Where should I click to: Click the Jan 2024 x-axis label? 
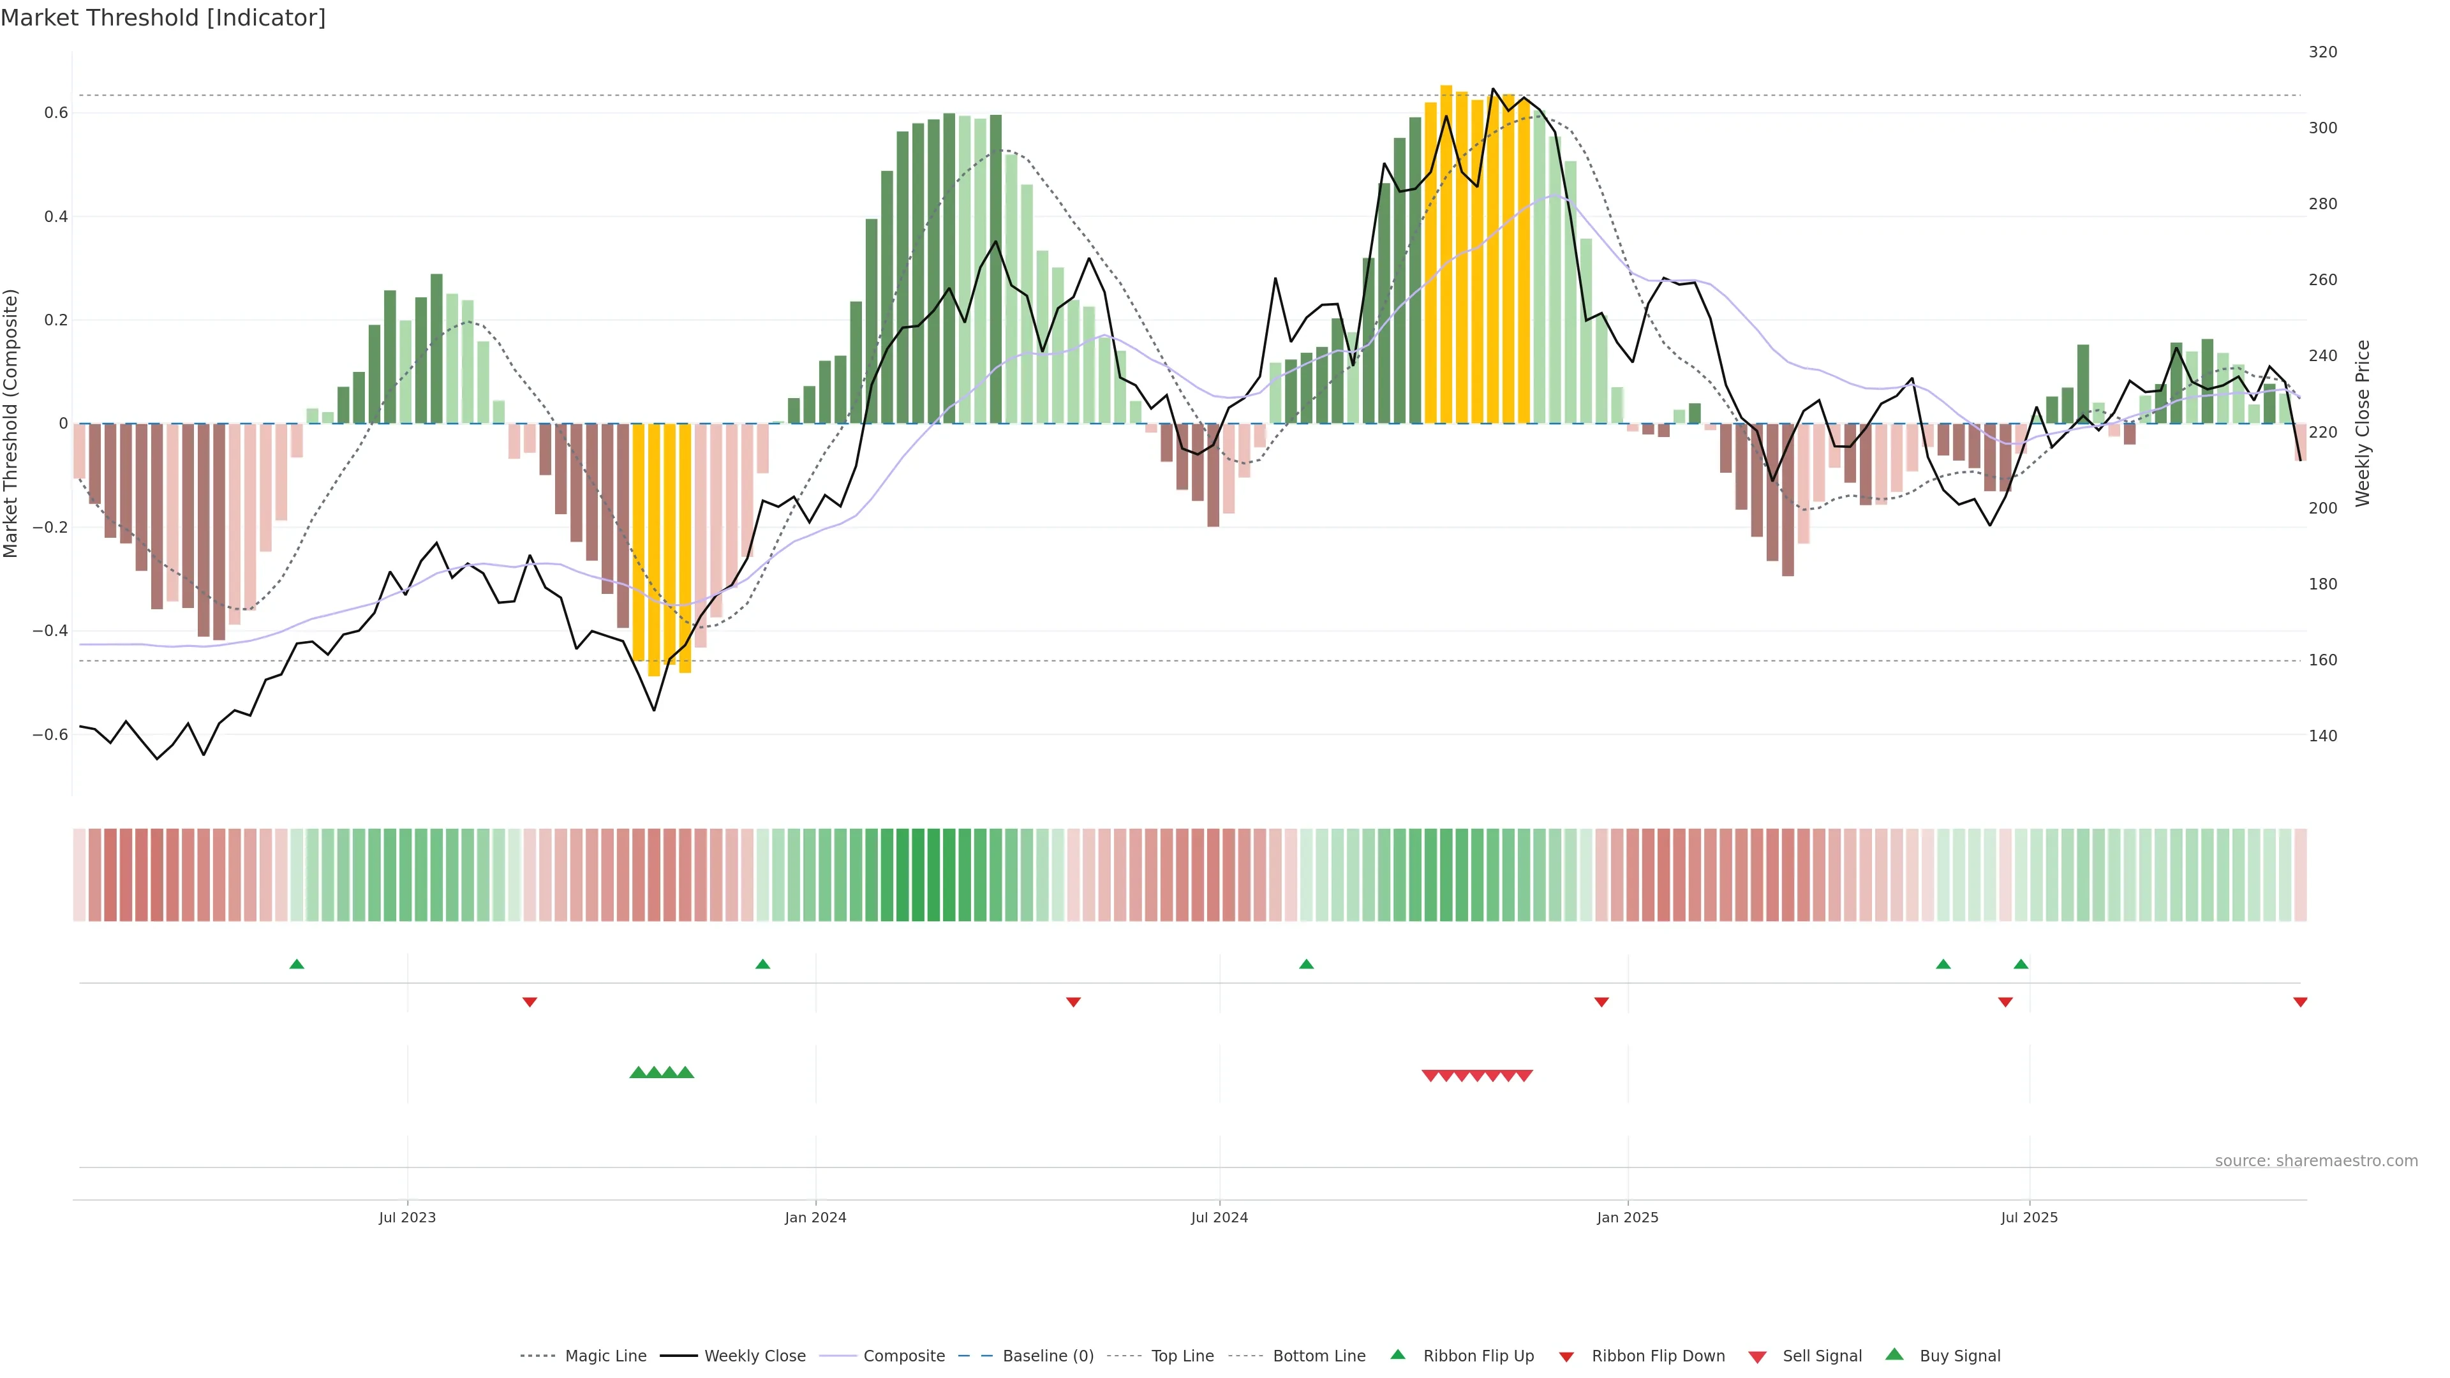point(815,1217)
